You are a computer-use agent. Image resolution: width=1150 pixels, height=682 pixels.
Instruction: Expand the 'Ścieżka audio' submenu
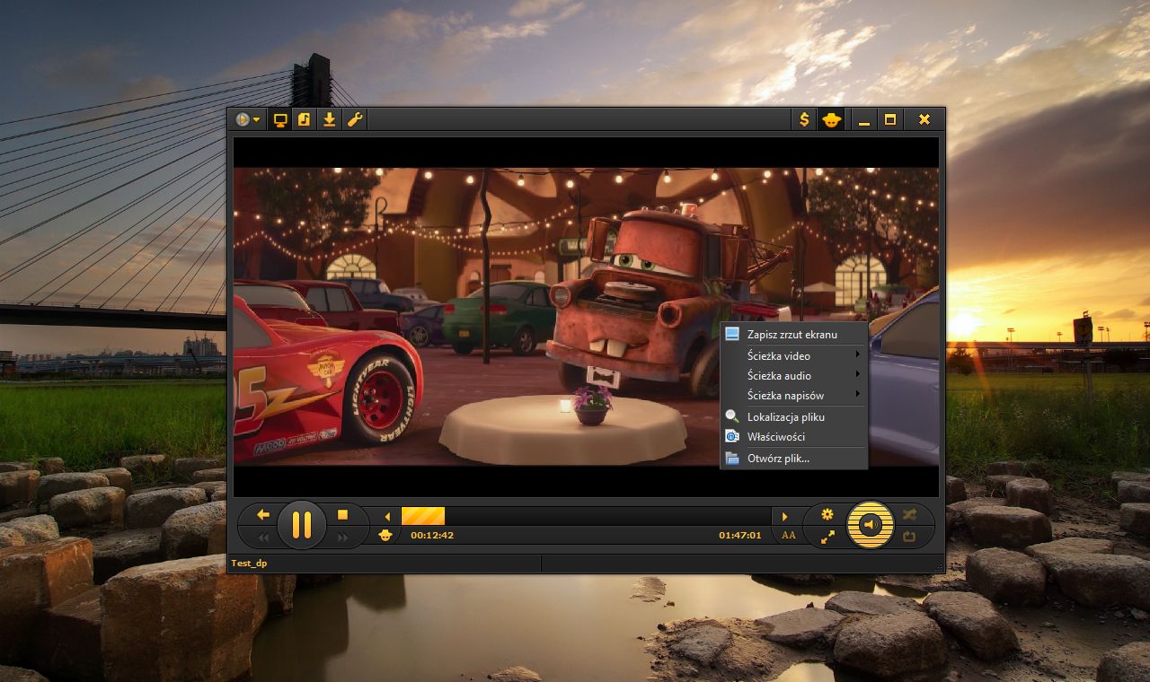(794, 375)
